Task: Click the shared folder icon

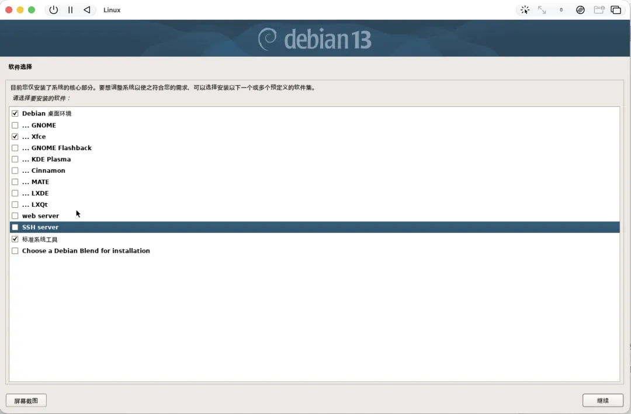Action: [x=599, y=10]
